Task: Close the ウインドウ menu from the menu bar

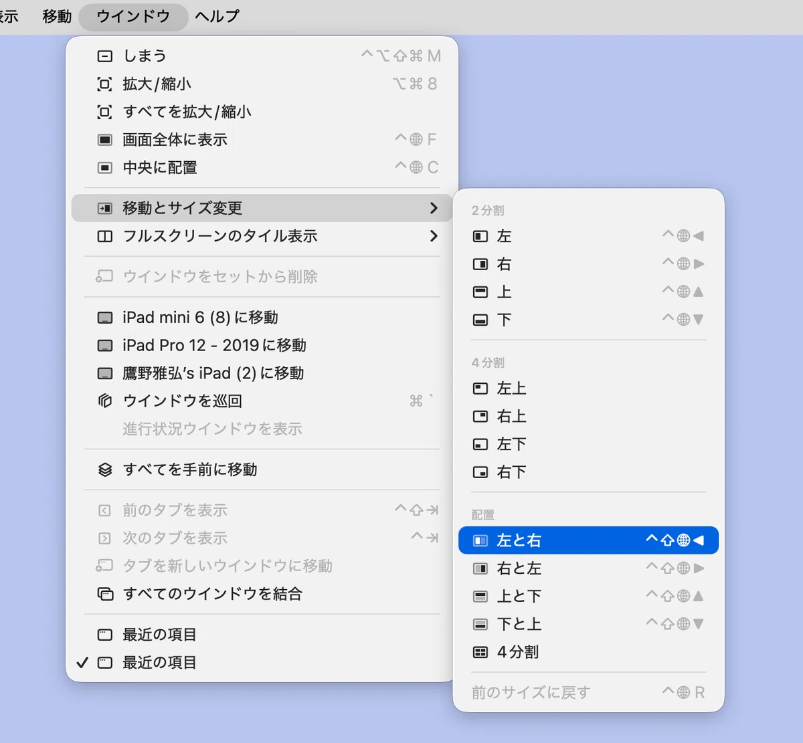Action: point(133,16)
